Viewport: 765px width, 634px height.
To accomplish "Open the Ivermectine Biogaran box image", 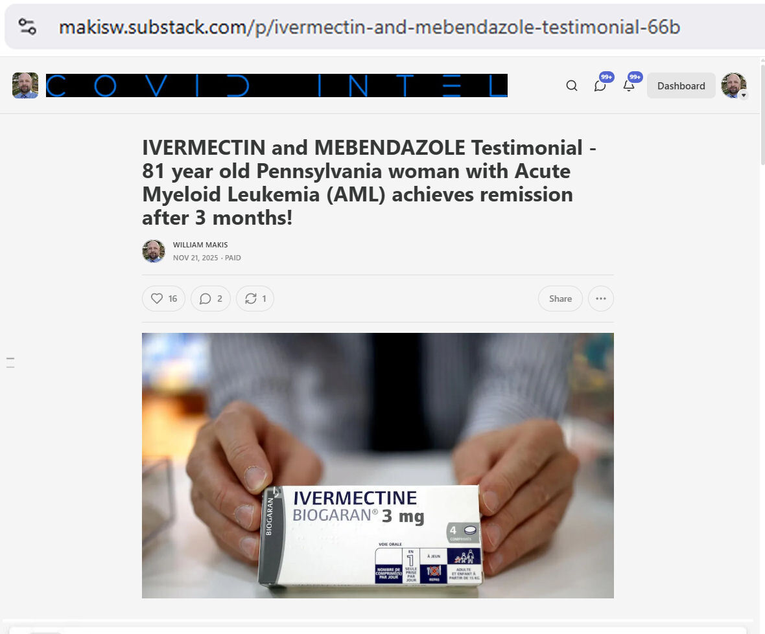I will pos(377,466).
